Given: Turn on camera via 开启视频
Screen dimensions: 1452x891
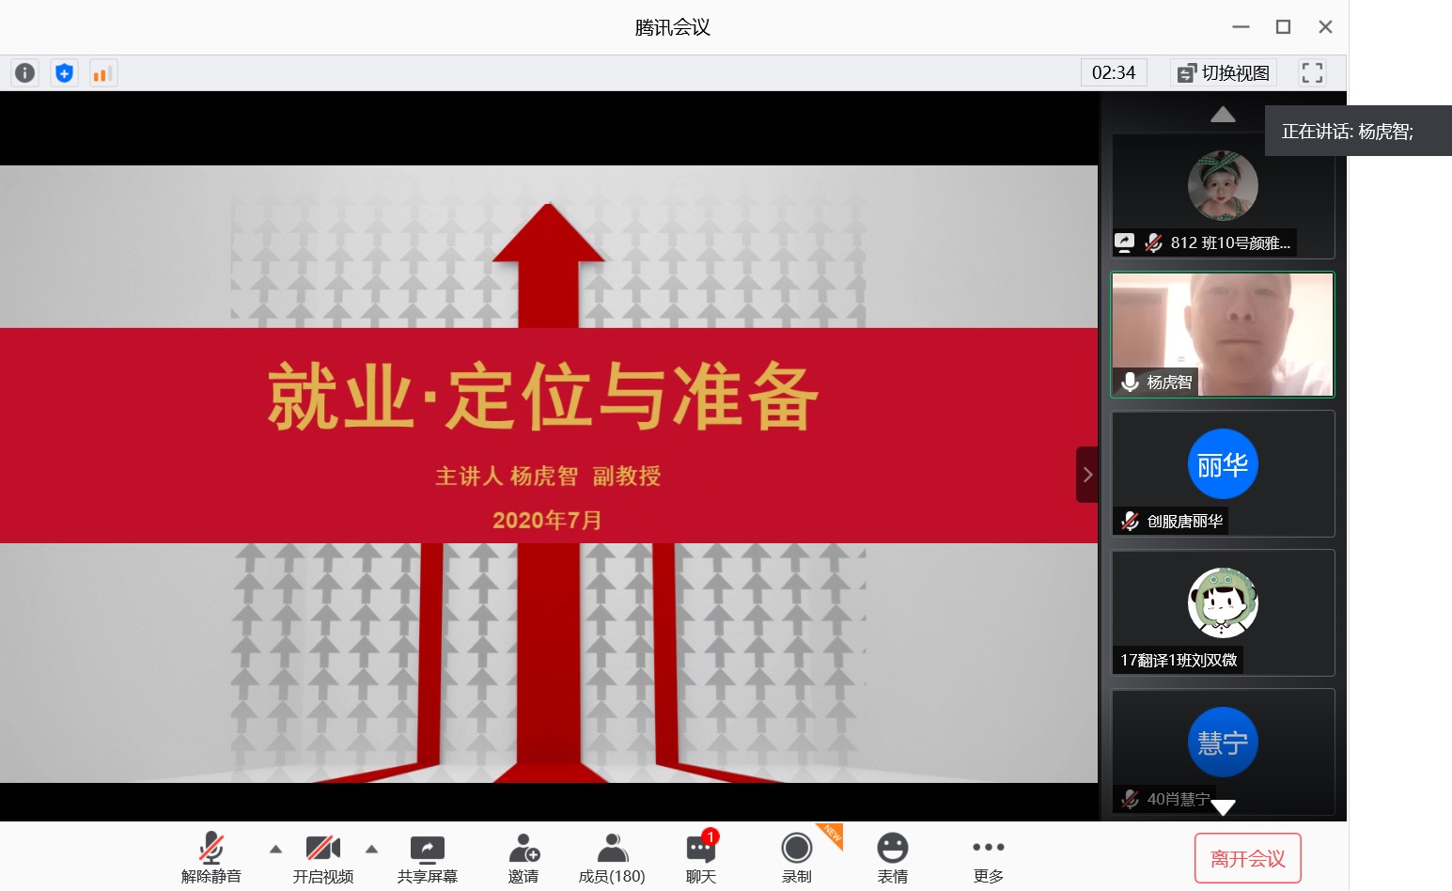Looking at the screenshot, I should point(322,859).
